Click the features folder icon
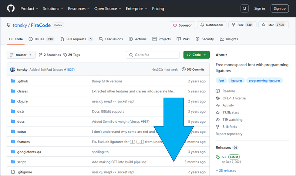Image resolution: width=296 pixels, height=176 pixels. tap(13, 142)
